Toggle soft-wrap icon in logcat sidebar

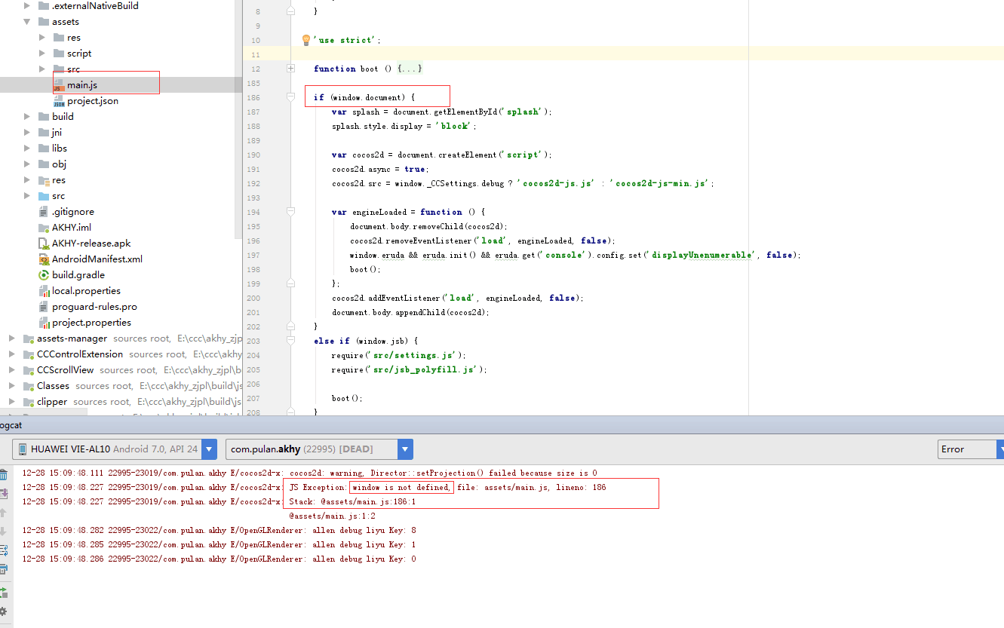[x=3, y=551]
